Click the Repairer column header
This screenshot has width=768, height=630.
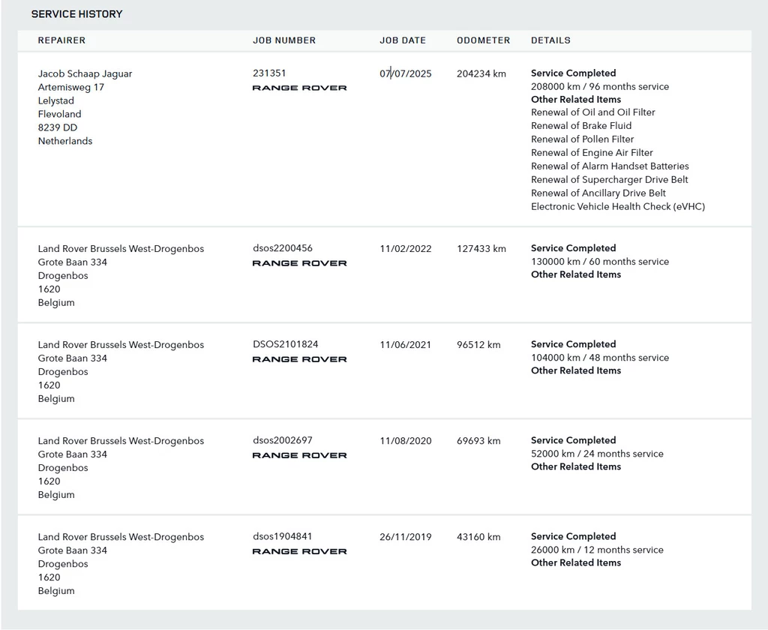click(x=61, y=40)
